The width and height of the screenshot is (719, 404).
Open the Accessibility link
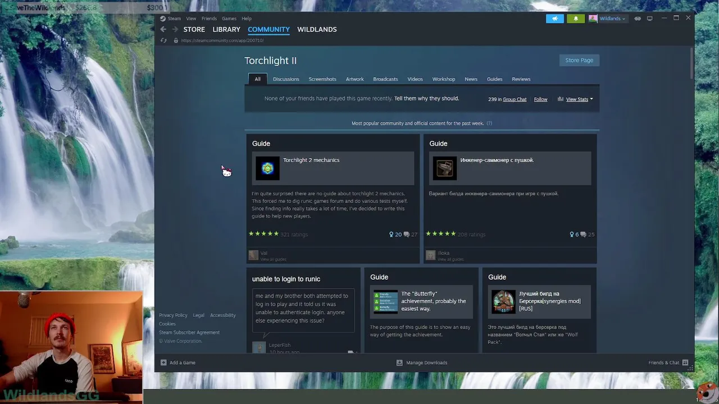pyautogui.click(x=223, y=315)
